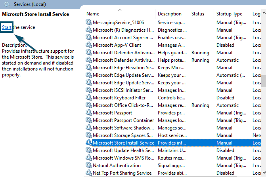
Task: Click the gear icon for Microsoft Edge Elevation Se...
Action: (88, 68)
